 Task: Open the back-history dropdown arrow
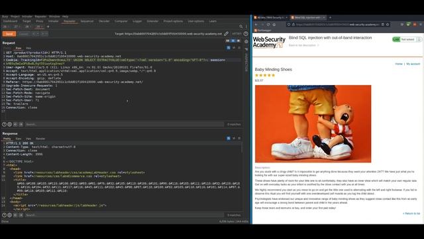(x=38, y=34)
